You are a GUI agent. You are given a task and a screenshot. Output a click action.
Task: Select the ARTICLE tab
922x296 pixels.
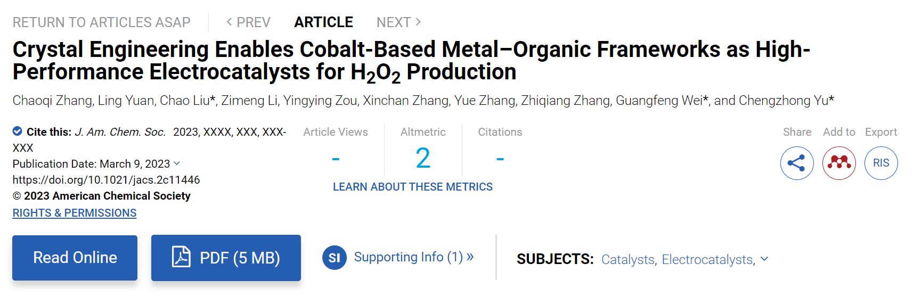coord(323,22)
